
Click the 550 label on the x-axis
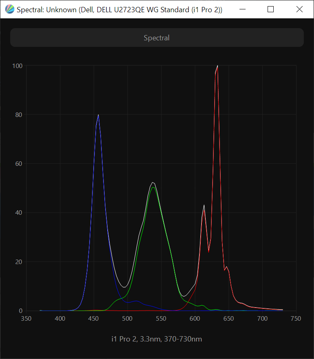(x=161, y=319)
